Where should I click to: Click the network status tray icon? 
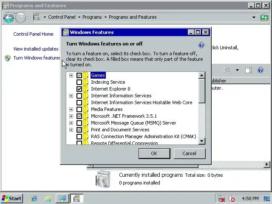221,198
